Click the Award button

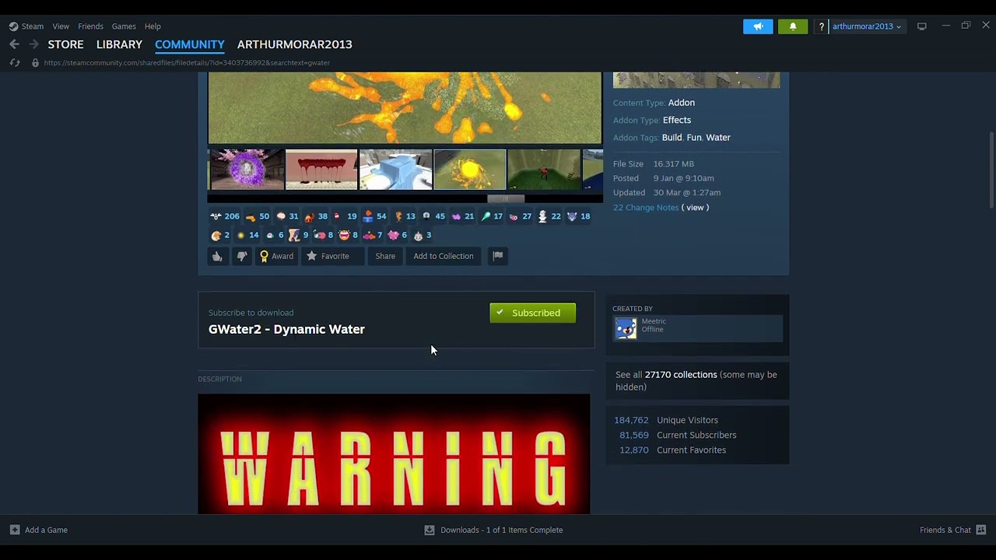[276, 256]
